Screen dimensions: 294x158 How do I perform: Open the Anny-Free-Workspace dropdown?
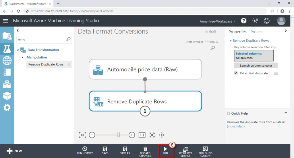coord(218,21)
